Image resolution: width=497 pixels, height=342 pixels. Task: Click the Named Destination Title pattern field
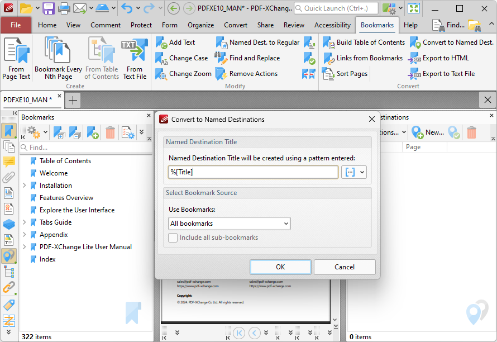pyautogui.click(x=254, y=172)
